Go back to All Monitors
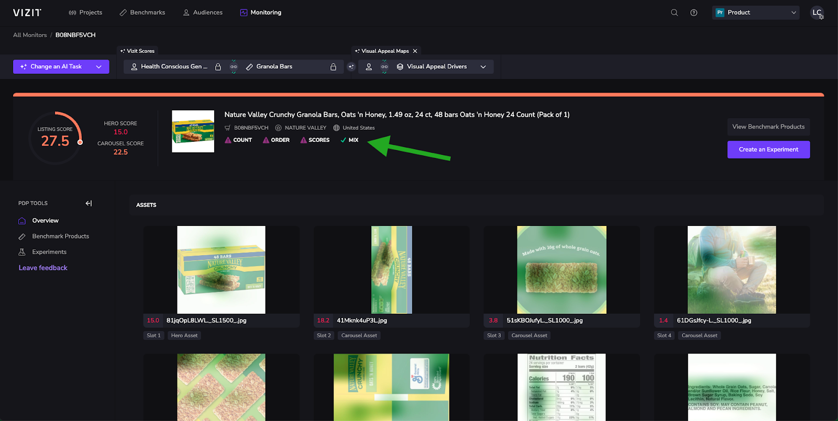This screenshot has height=421, width=838. [x=30, y=35]
